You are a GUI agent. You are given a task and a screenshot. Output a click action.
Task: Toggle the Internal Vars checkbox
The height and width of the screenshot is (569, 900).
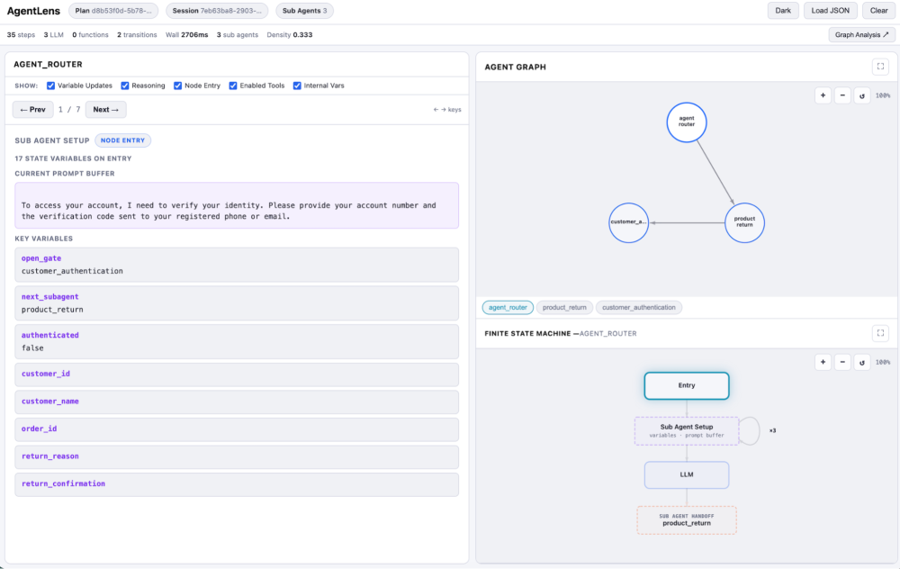(x=297, y=86)
